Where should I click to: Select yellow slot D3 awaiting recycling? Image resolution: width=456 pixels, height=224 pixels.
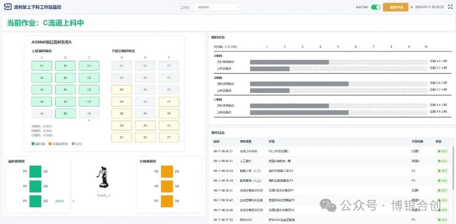pos(122,90)
